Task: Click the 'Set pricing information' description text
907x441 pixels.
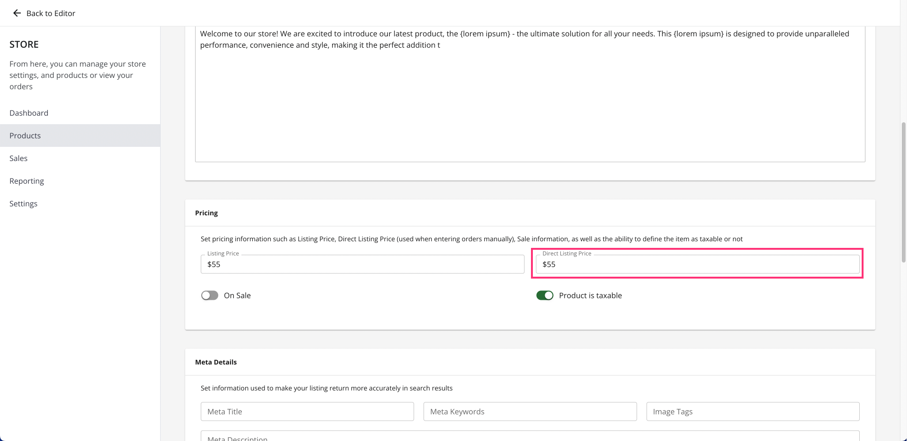Action: coord(471,239)
